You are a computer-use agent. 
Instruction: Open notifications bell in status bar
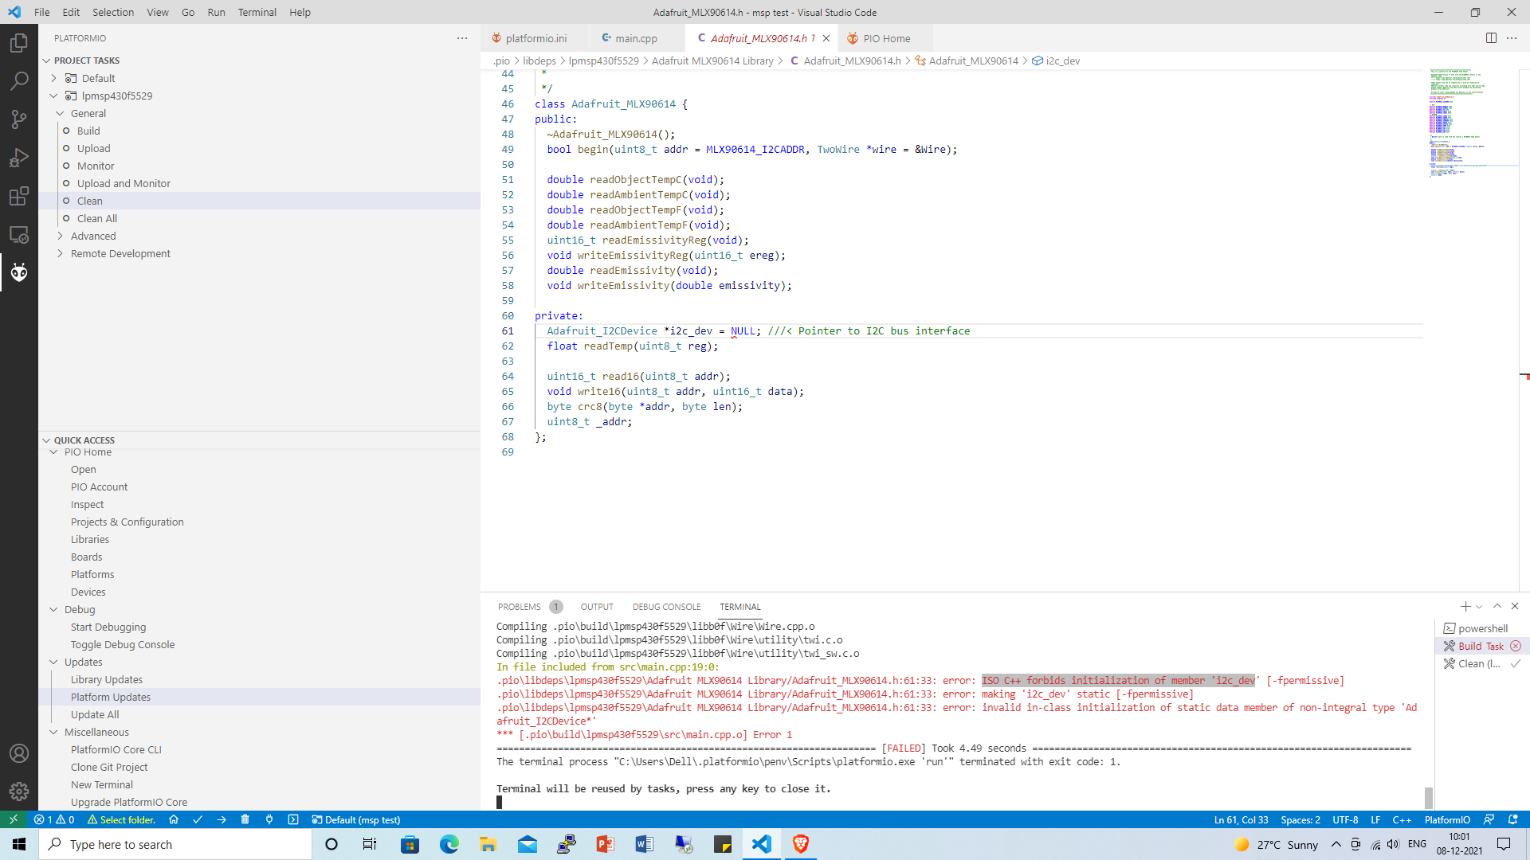(1513, 819)
